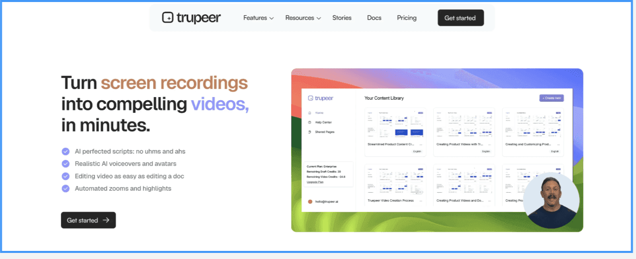
Task: Open Truepeer Video Creation Process card thumbnail
Action: pos(395,180)
